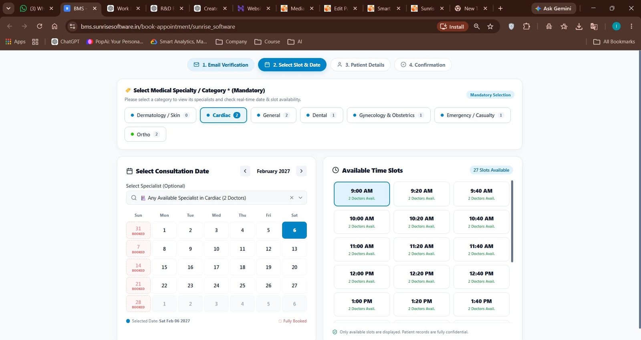Open the Downloads icon in the toolbar
Viewport: 641px width, 340px height.
579,26
